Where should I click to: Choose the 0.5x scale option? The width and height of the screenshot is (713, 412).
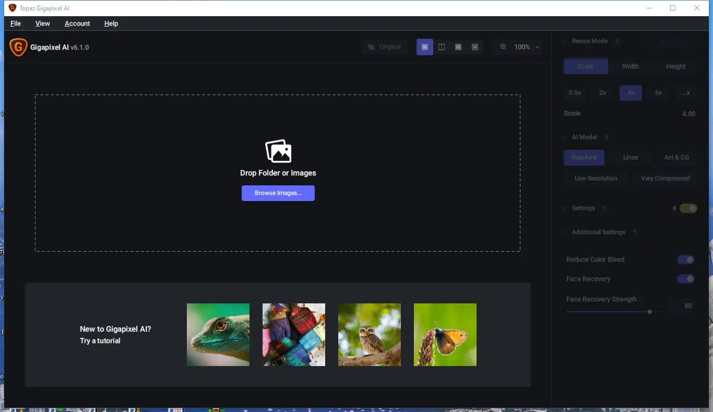point(575,93)
